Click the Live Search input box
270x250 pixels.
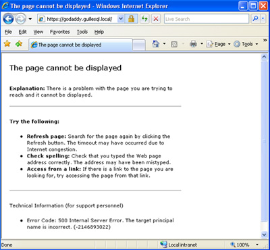click(207, 19)
